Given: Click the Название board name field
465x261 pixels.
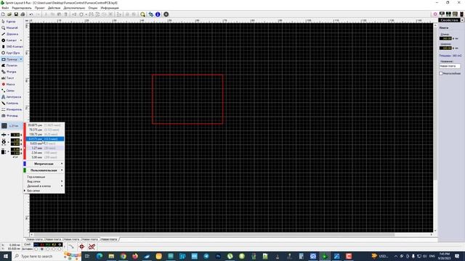Looking at the screenshot, I should pos(450,66).
